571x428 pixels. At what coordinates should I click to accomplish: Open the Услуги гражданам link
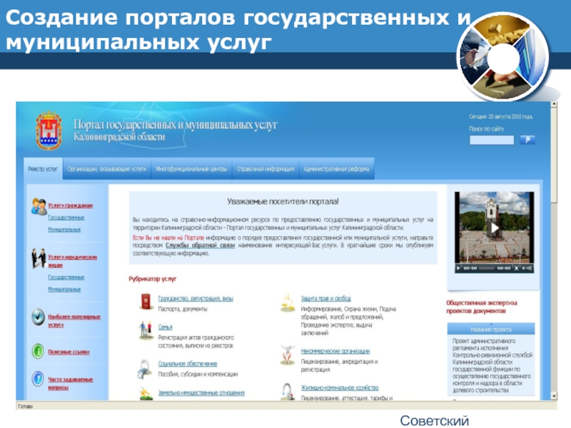[70, 205]
